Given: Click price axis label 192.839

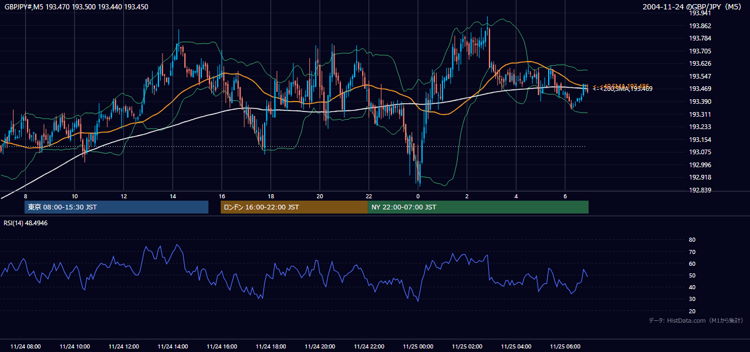Looking at the screenshot, I should point(700,190).
